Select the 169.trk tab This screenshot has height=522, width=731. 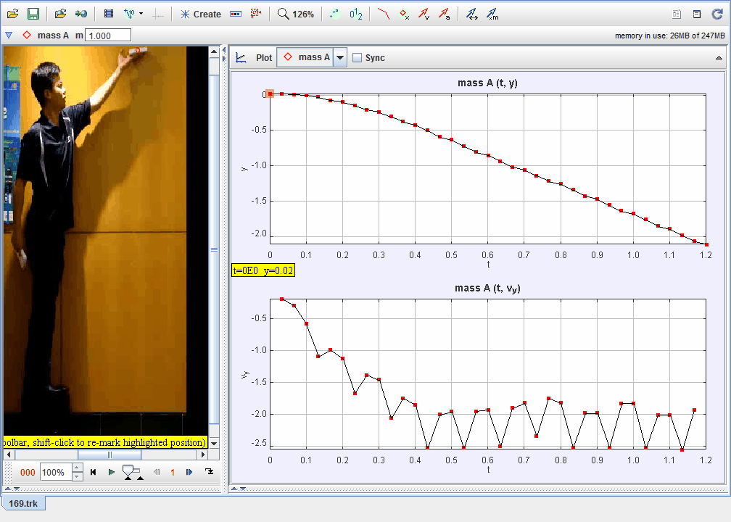click(24, 503)
